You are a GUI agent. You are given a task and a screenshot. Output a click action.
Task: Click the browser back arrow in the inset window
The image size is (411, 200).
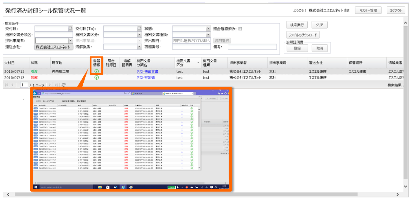pos(35,93)
